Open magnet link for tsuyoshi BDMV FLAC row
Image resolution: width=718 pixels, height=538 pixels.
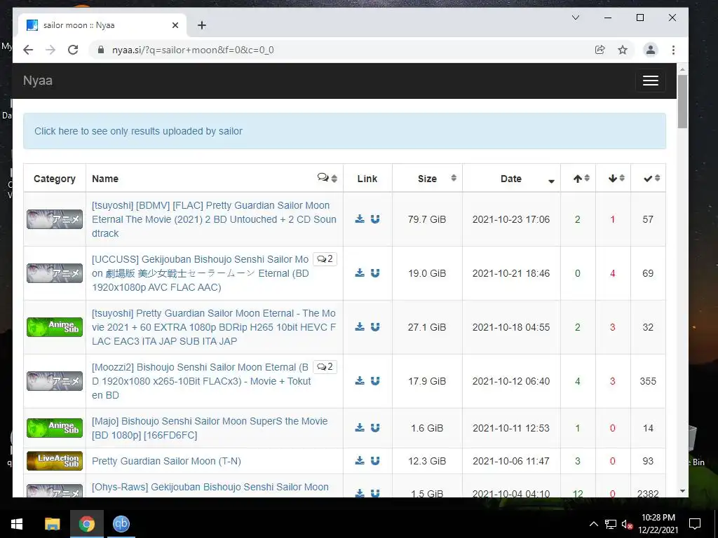[375, 219]
